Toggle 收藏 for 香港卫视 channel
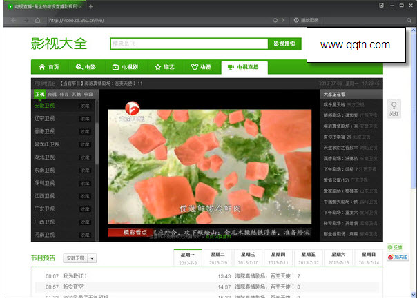Screen dimensions: 417x299 (85, 131)
